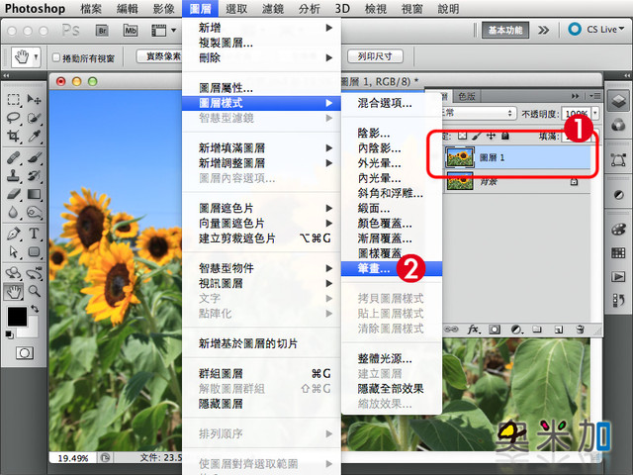Open the opacity slider dropdown arrow
Viewport: 633px width, 475px height.
[x=595, y=114]
